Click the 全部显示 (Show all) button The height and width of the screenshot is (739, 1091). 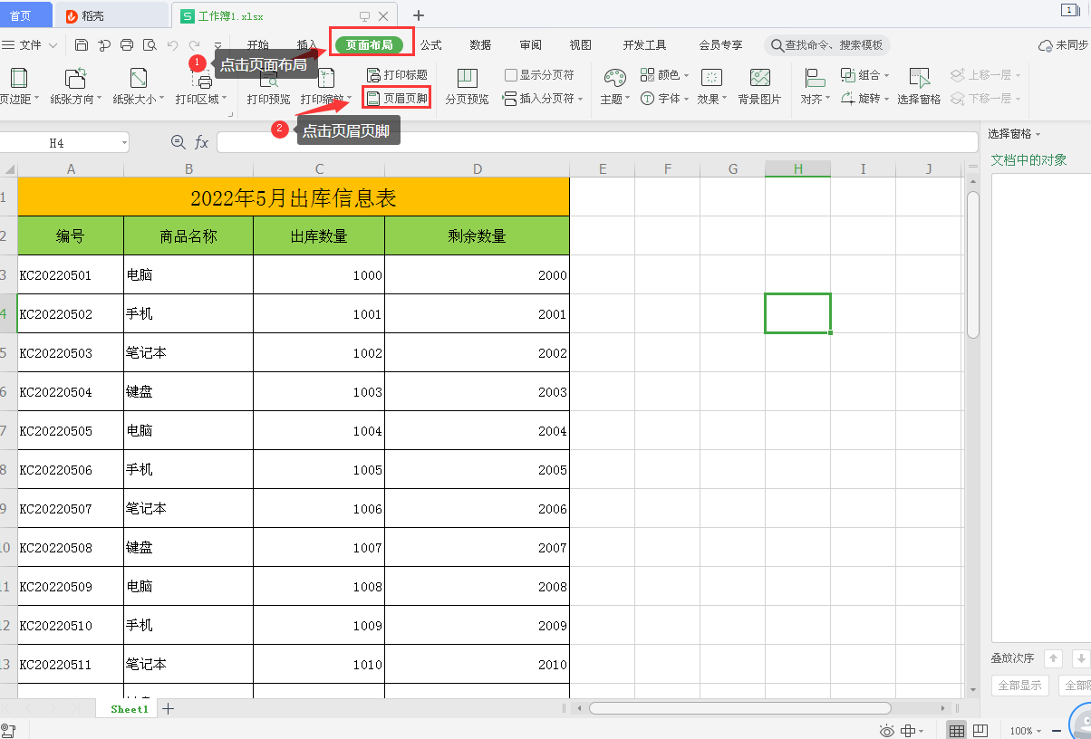pos(1020,686)
